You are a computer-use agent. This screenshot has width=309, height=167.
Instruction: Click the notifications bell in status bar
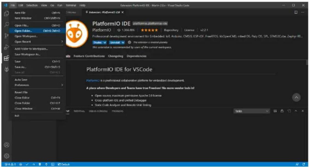(304, 164)
